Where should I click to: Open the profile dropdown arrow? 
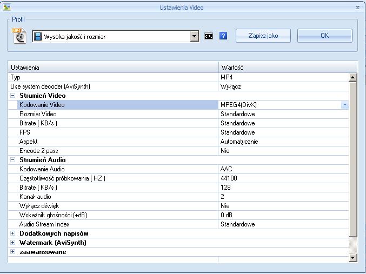click(194, 36)
